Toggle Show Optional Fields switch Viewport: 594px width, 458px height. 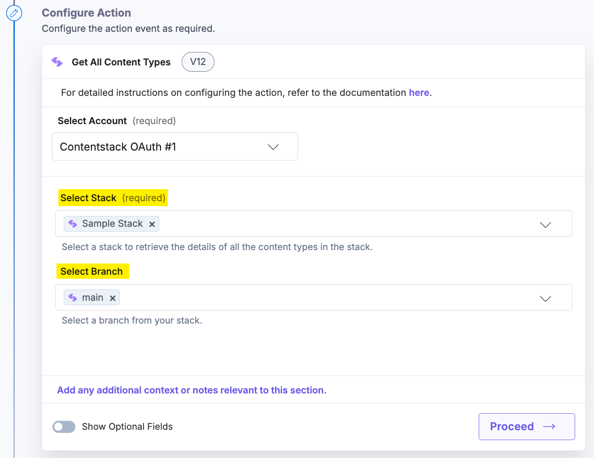64,427
